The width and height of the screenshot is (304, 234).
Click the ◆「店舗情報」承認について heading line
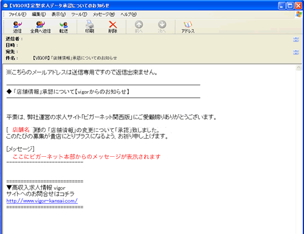[x=68, y=92]
